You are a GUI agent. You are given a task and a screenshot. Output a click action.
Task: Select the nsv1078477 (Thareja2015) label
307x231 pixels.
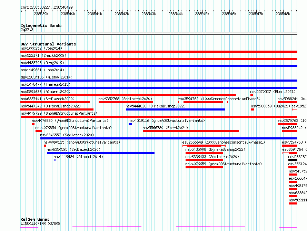46,84
